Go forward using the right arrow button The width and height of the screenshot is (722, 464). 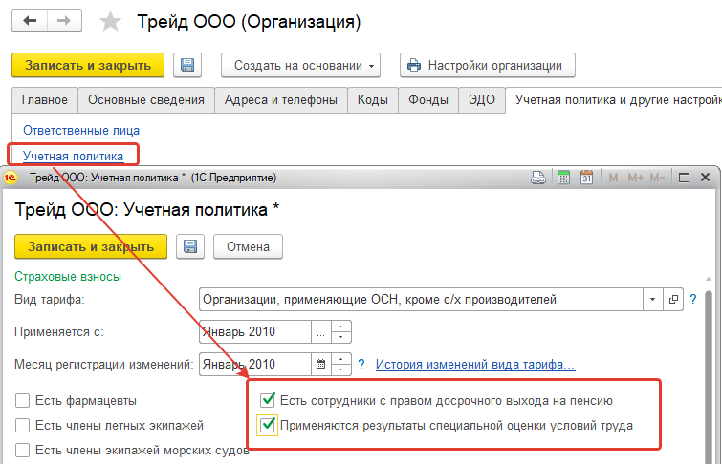pyautogui.click(x=64, y=21)
